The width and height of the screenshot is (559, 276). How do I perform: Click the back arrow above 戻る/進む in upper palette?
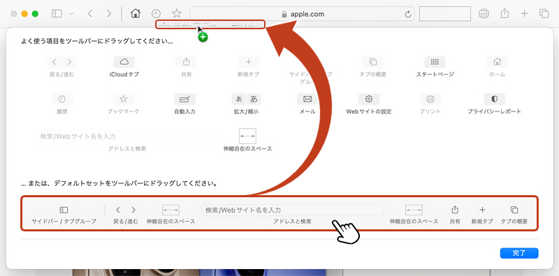click(x=55, y=62)
